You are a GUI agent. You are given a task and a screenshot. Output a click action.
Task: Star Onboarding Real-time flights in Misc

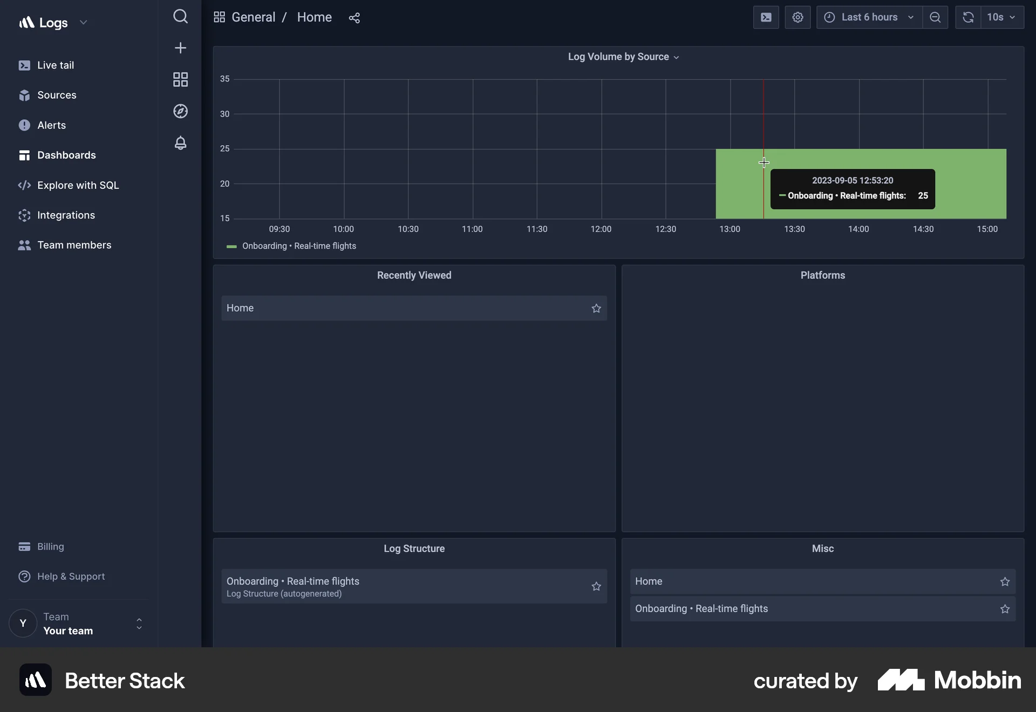point(1005,609)
